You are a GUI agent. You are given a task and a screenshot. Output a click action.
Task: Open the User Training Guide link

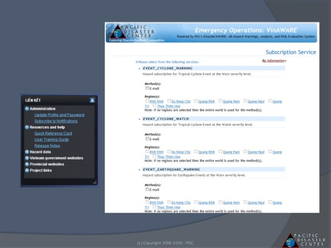click(x=51, y=139)
